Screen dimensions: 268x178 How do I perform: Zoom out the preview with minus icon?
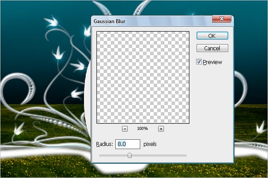[x=125, y=129]
